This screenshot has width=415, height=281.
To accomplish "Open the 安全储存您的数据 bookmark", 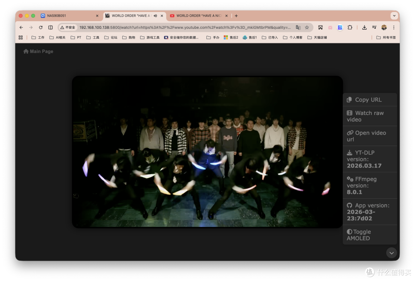I will click(181, 37).
